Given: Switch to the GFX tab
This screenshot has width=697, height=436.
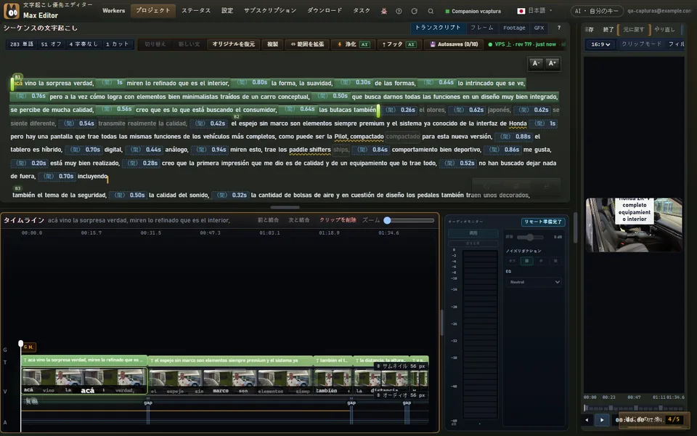Looking at the screenshot, I should tap(539, 28).
